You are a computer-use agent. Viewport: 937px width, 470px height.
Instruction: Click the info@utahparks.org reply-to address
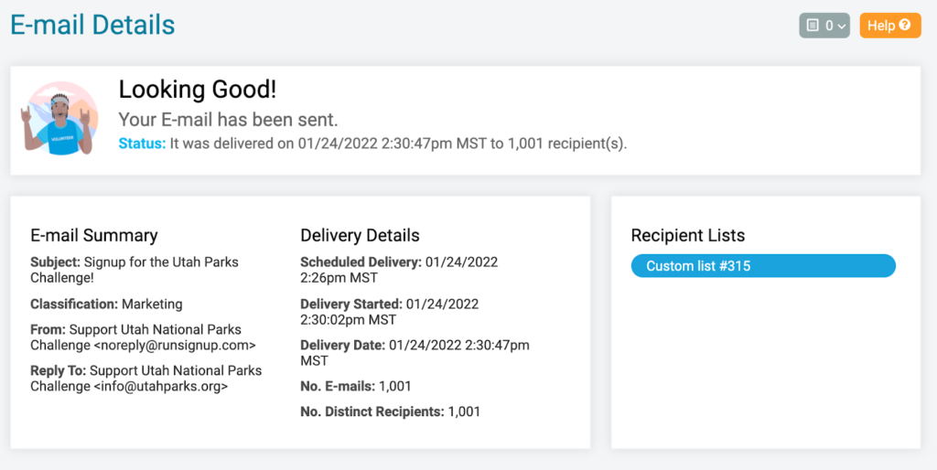161,387
